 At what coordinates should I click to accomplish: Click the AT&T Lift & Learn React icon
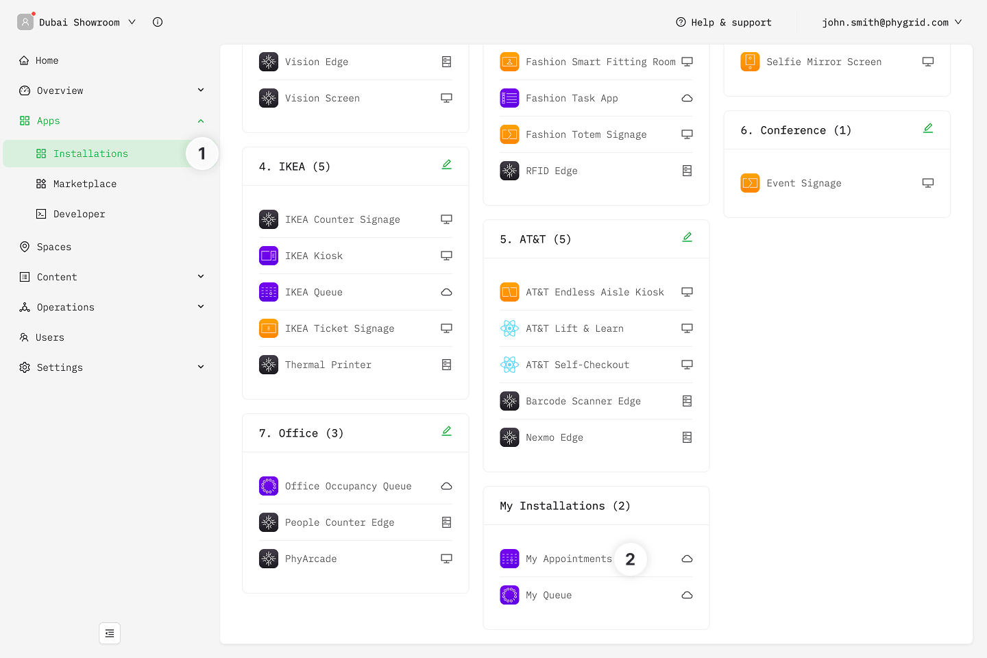click(x=509, y=328)
